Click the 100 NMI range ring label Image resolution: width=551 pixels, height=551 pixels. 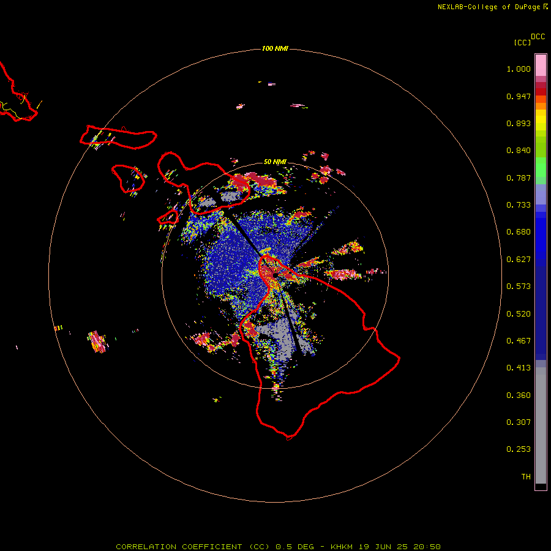tap(275, 48)
